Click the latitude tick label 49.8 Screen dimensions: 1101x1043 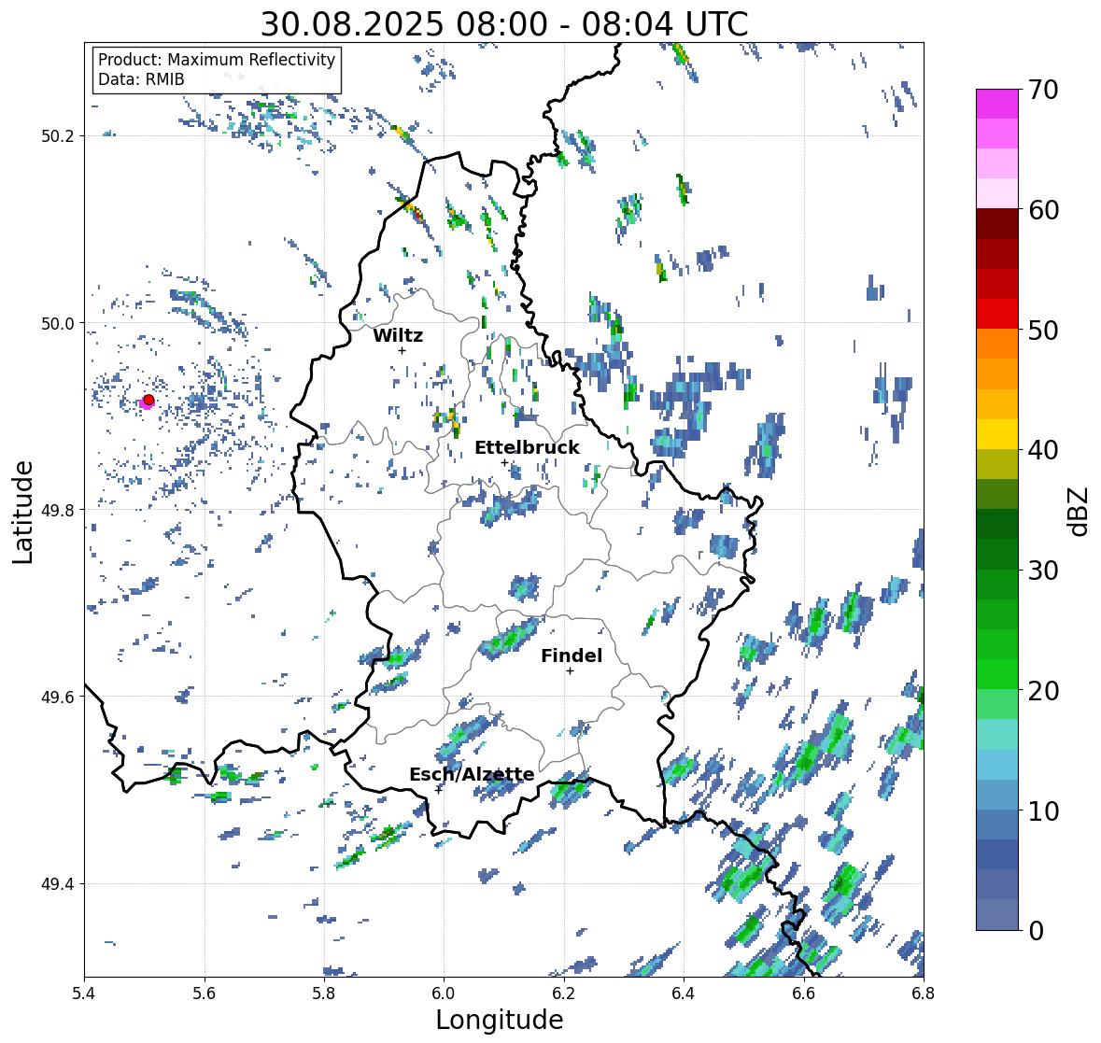(58, 510)
